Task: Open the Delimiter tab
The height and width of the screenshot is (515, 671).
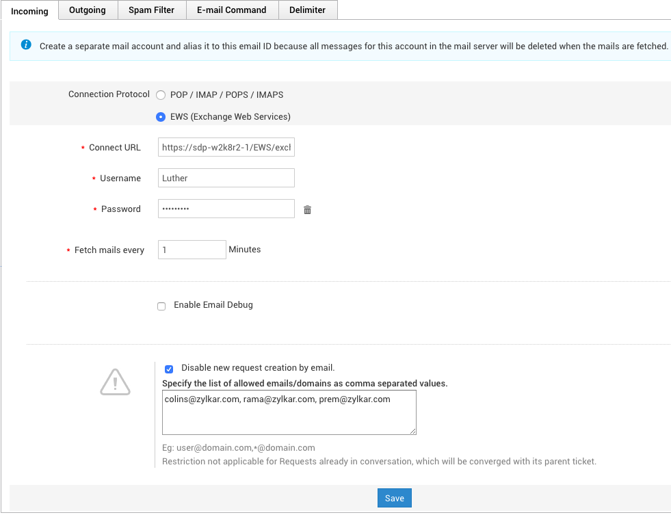Action: 307,10
